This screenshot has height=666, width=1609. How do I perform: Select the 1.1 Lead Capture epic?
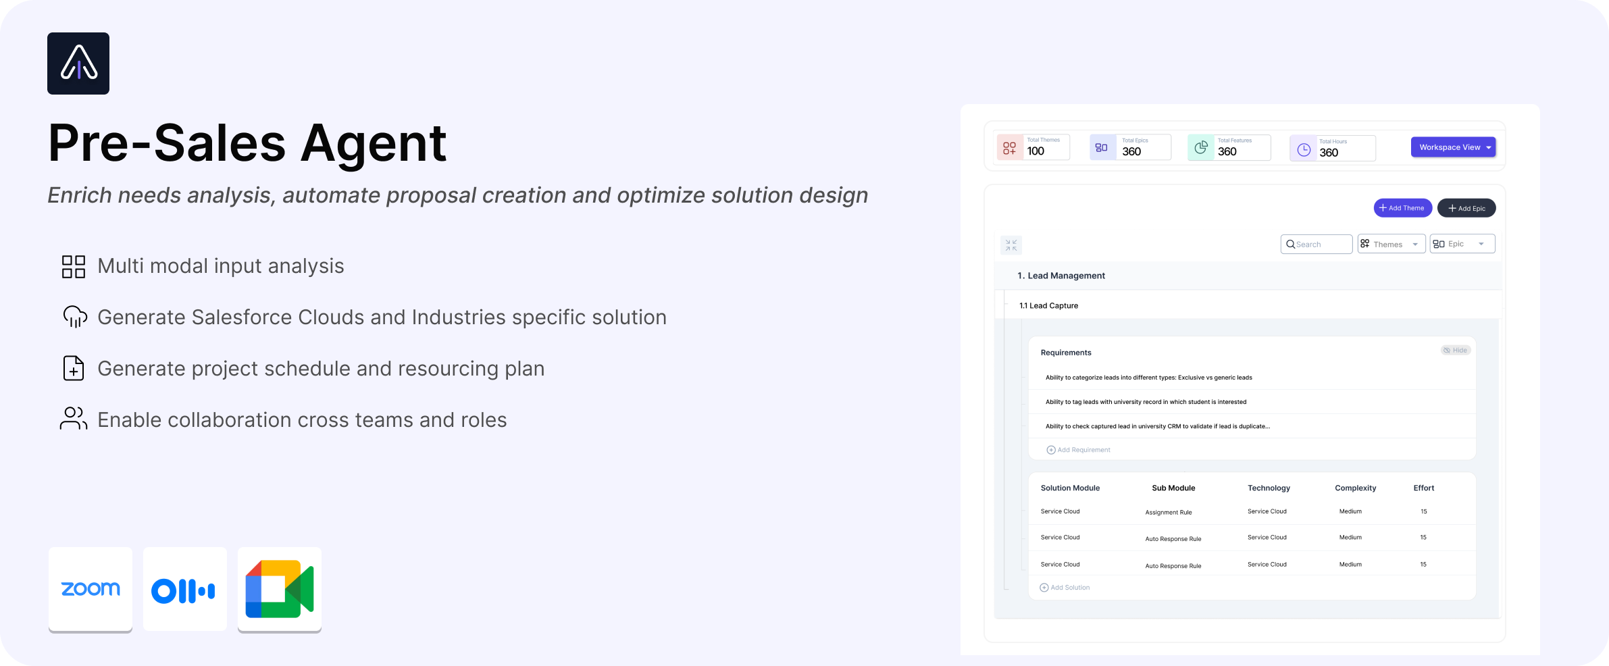(1049, 306)
